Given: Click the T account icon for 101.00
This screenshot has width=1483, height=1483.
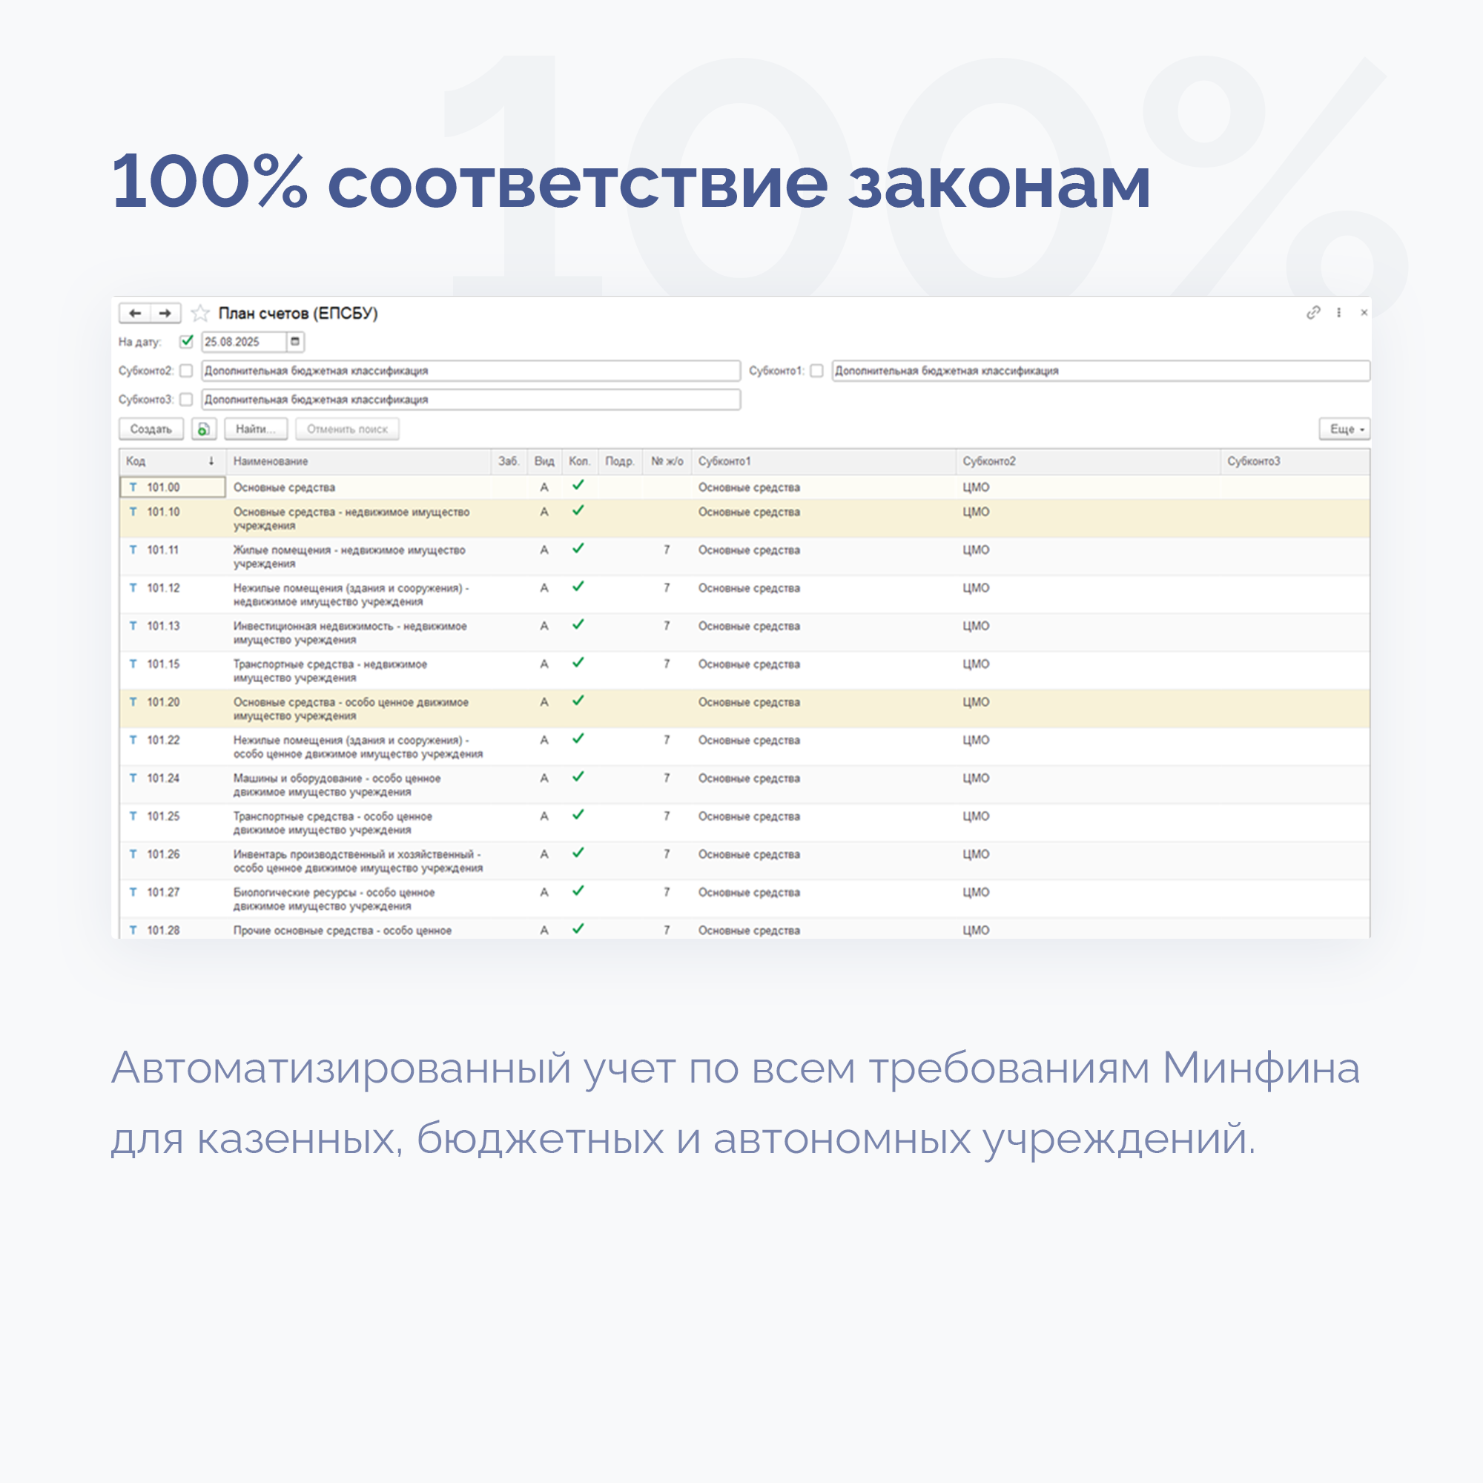Looking at the screenshot, I should pos(133,487).
